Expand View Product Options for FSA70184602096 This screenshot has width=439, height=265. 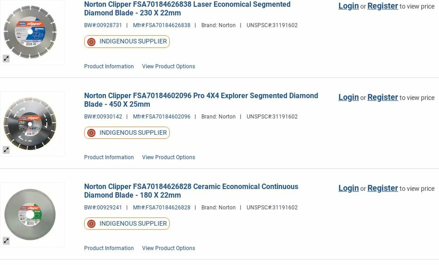click(168, 157)
